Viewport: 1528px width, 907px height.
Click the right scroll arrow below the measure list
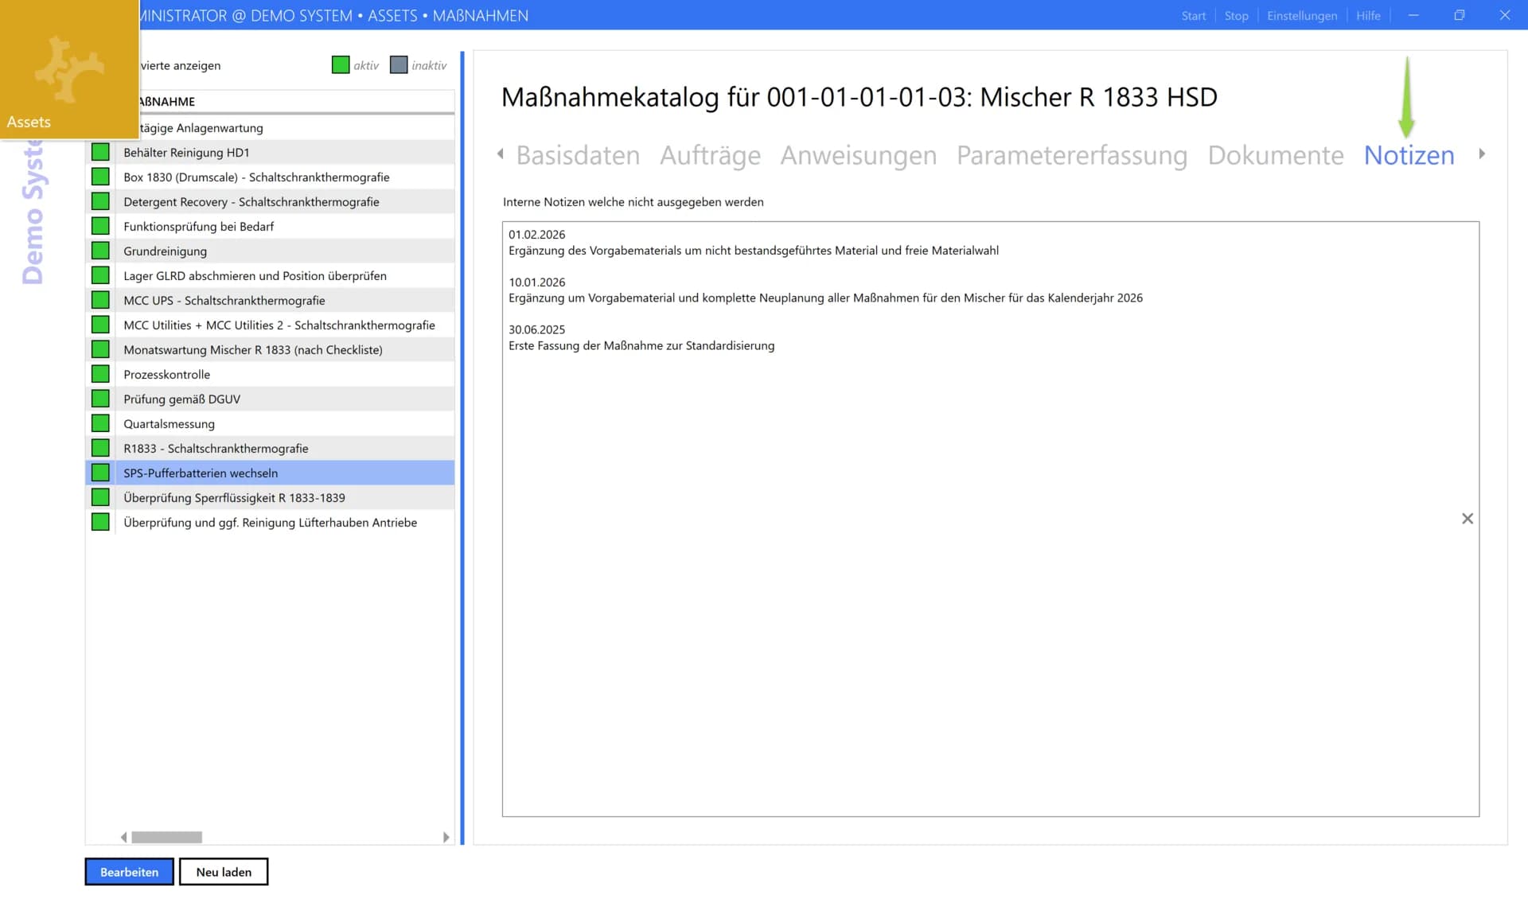[446, 837]
